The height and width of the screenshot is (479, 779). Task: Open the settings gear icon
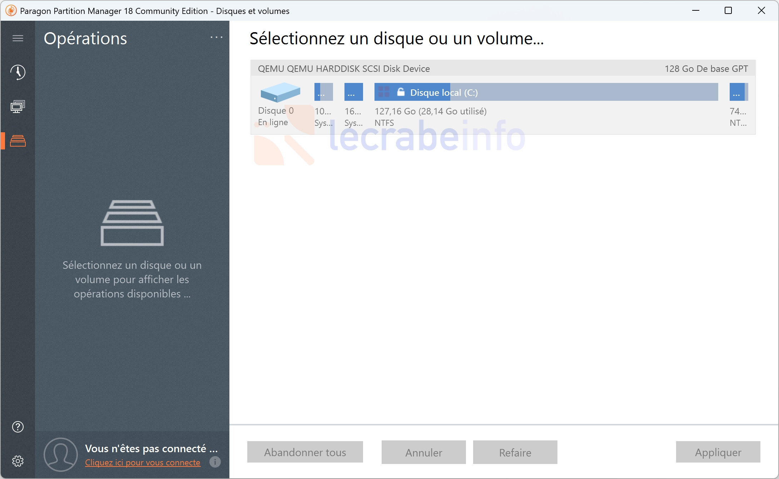pyautogui.click(x=18, y=461)
